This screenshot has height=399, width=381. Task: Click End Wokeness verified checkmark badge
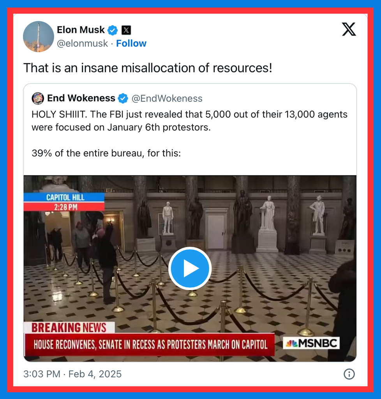[123, 99]
